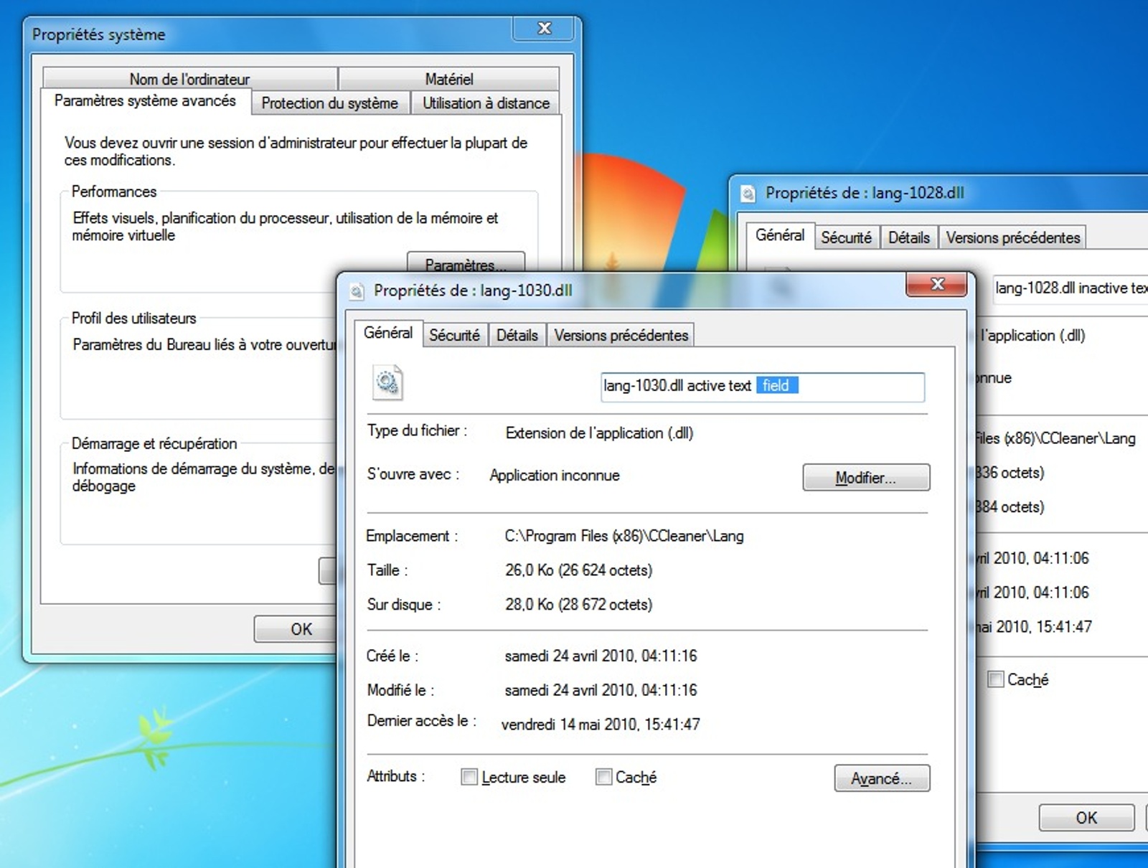Click the filename text field of lang-1030.dll
The width and height of the screenshot is (1148, 868).
761,387
